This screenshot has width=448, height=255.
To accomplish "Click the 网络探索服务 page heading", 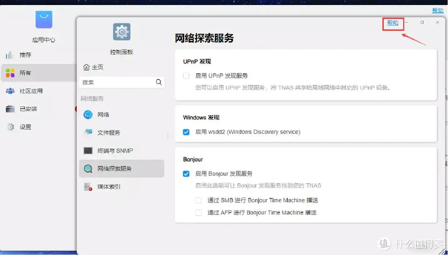I will tap(204, 38).
